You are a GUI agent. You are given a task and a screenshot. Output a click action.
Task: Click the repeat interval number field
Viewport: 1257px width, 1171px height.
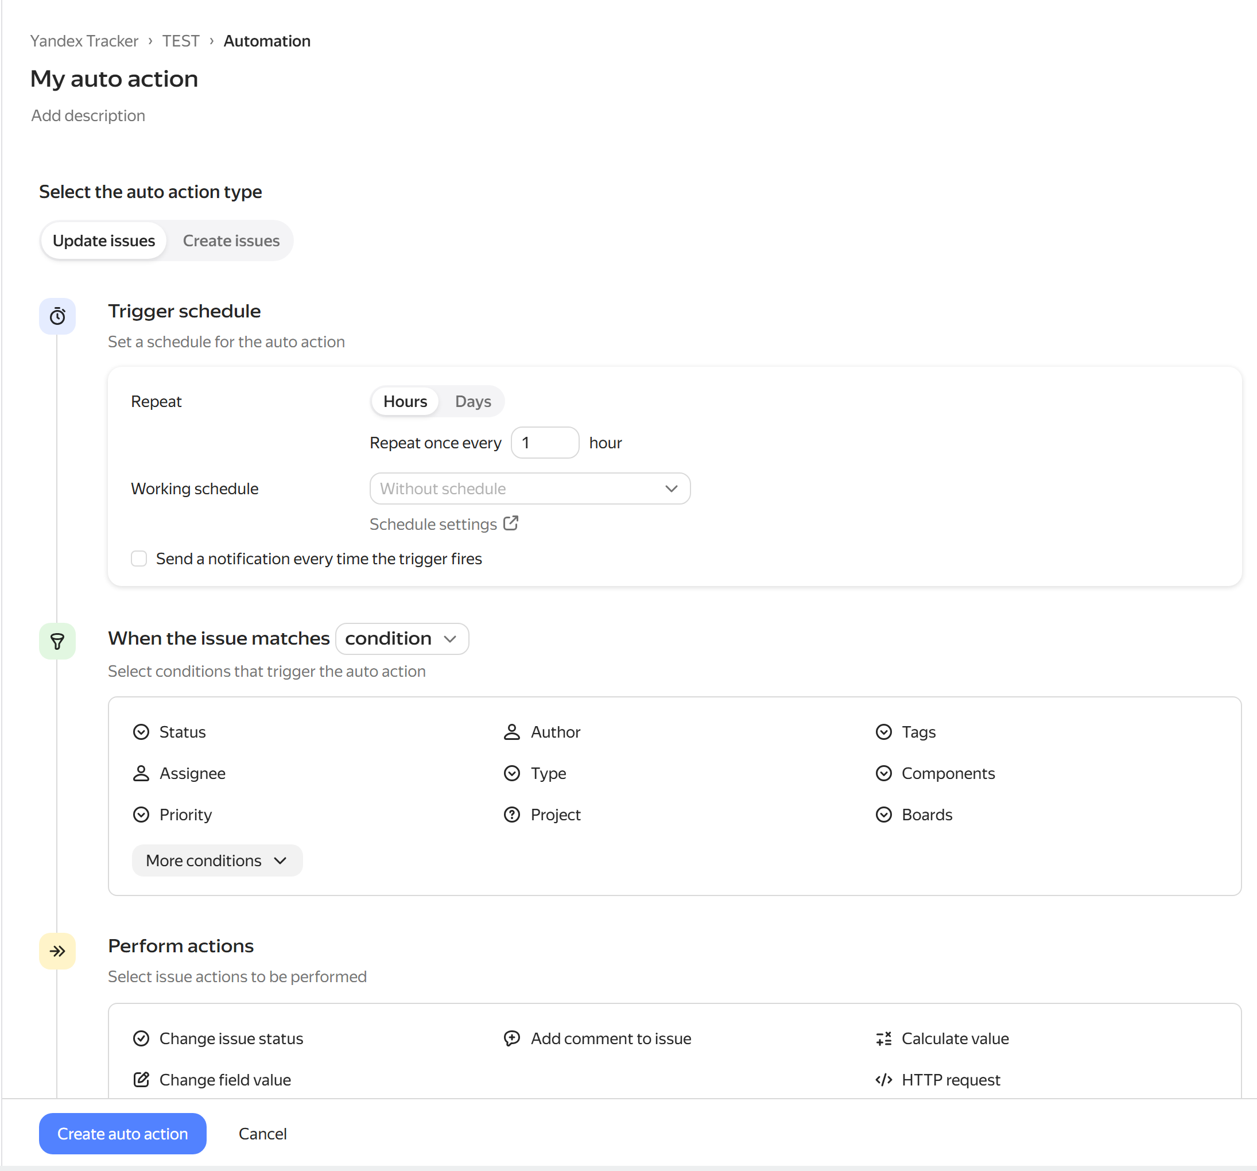(x=545, y=443)
